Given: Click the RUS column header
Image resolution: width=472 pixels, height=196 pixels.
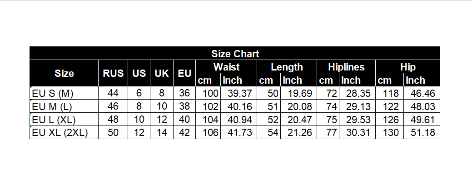Looking at the screenshot, I should pos(113,73).
